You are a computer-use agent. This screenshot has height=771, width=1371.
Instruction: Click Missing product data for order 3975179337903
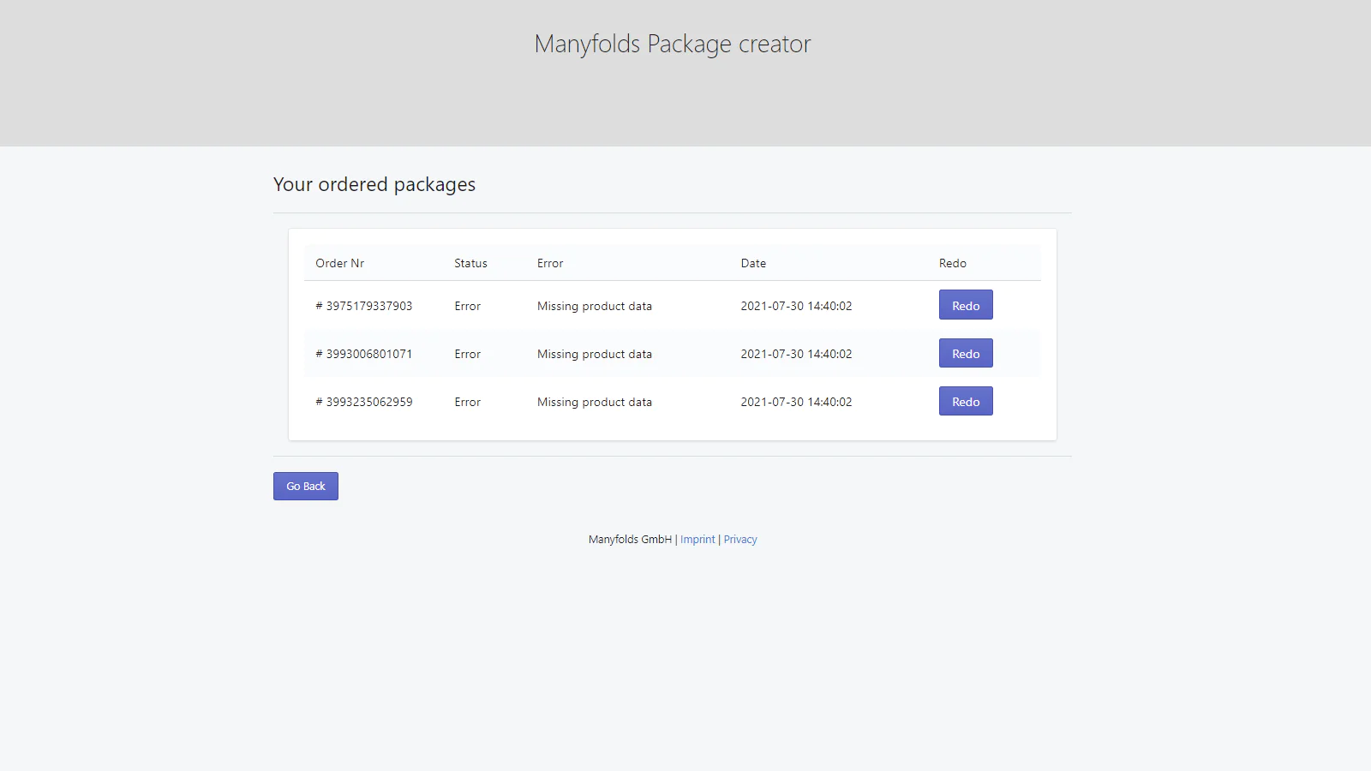point(595,306)
